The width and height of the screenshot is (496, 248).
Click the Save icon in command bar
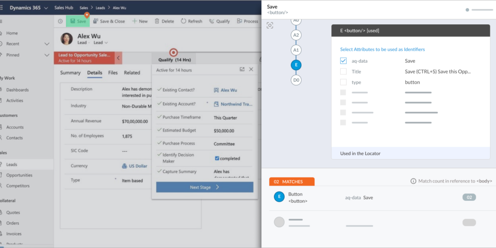[73, 21]
